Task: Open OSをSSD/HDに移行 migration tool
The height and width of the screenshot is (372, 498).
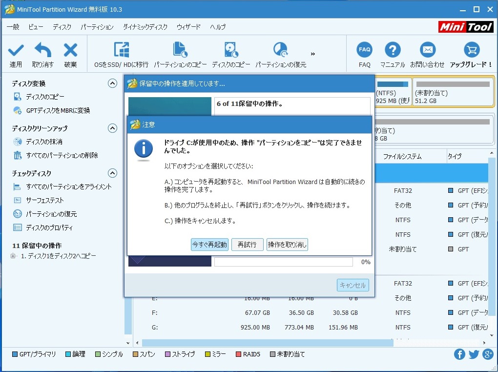Action: coord(121,50)
